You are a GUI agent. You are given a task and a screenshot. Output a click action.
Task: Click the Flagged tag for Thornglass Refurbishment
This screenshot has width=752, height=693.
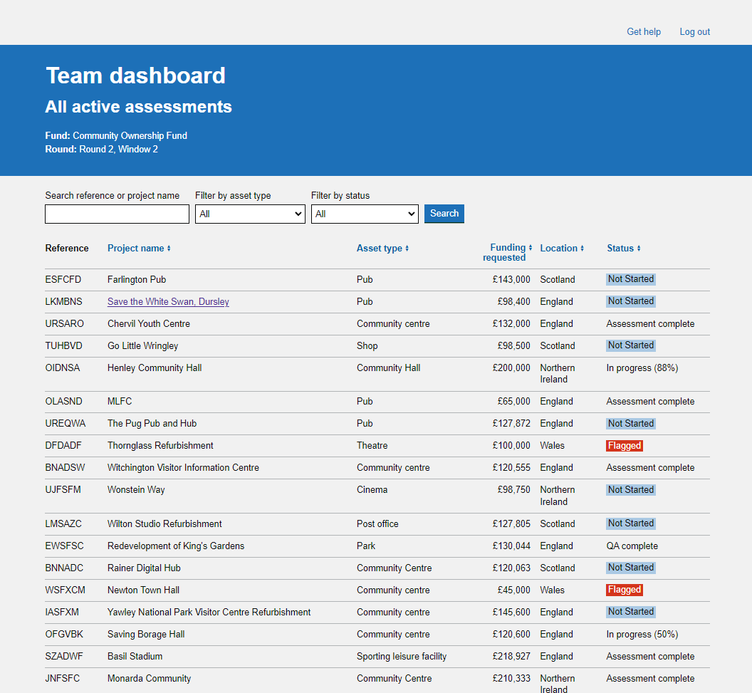coord(625,446)
